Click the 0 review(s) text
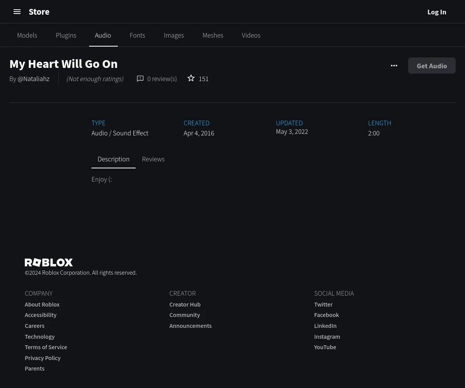465x388 pixels. point(162,79)
